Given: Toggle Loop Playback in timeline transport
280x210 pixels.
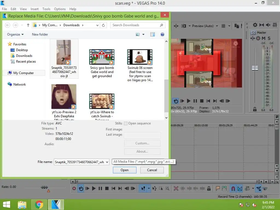Looking at the screenshot, I should pyautogui.click(x=81, y=189).
